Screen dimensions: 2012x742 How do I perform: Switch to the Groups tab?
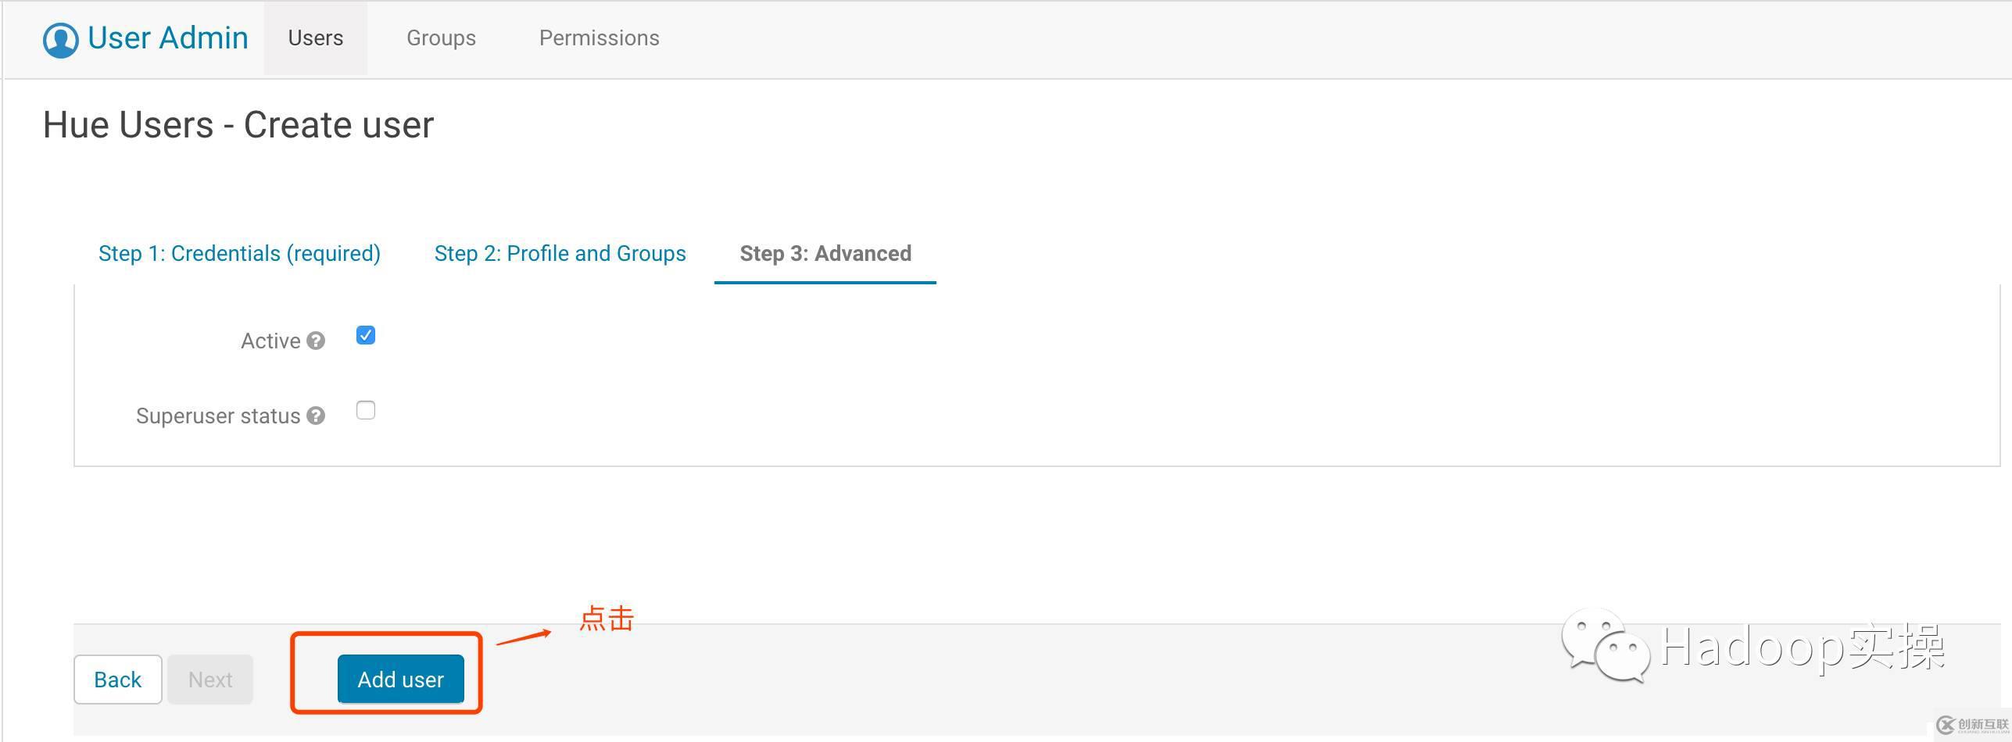coord(441,38)
